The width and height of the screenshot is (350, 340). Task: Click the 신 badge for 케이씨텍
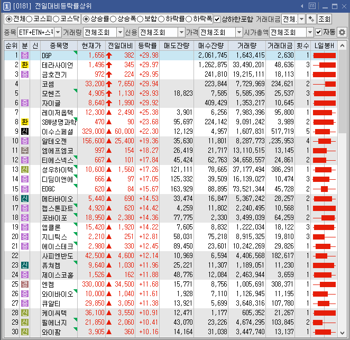[25, 313]
